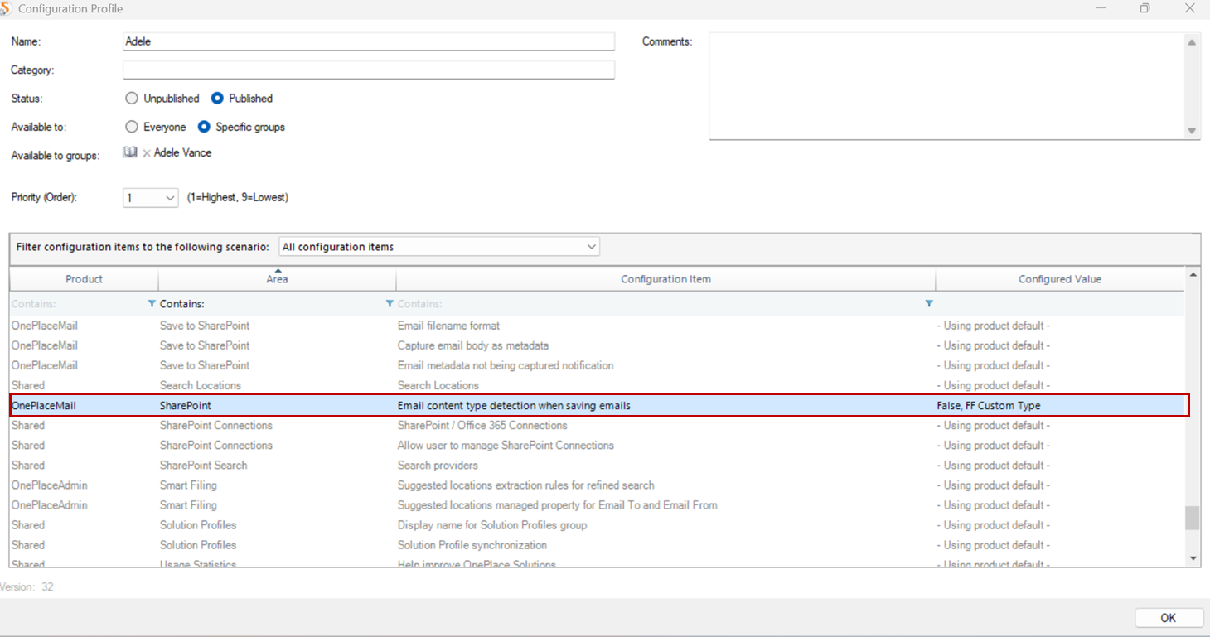Click the Configured Value column header
This screenshot has height=637, width=1210.
pyautogui.click(x=1059, y=279)
